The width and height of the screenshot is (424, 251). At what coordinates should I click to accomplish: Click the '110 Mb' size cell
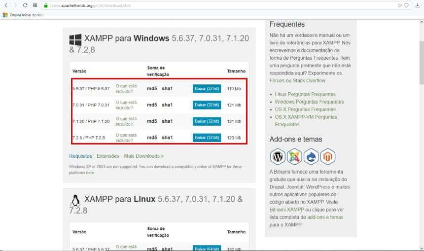pos(234,89)
